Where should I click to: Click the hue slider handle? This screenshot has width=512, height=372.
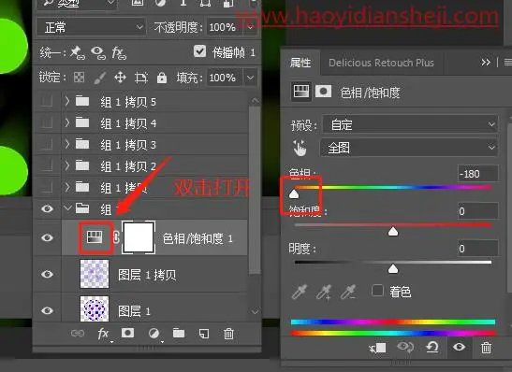pos(294,193)
